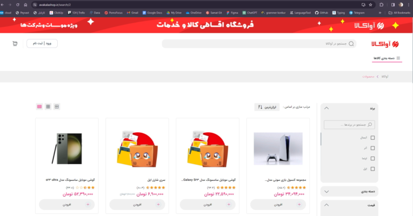413x216 pixels.
Task: Click the magnifier icon in the main search bar
Action: click(x=351, y=44)
